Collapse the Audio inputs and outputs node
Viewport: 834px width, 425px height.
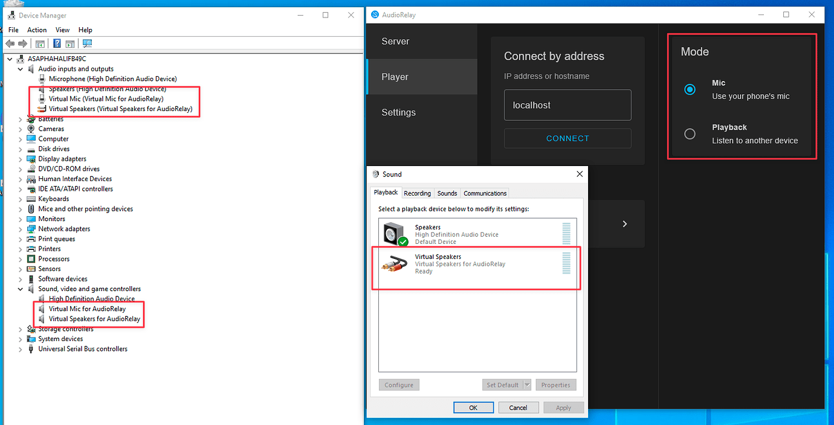click(x=19, y=68)
